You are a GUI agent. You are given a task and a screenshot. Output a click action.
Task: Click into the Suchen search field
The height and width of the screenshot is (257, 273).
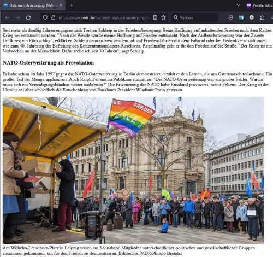[x=195, y=17]
